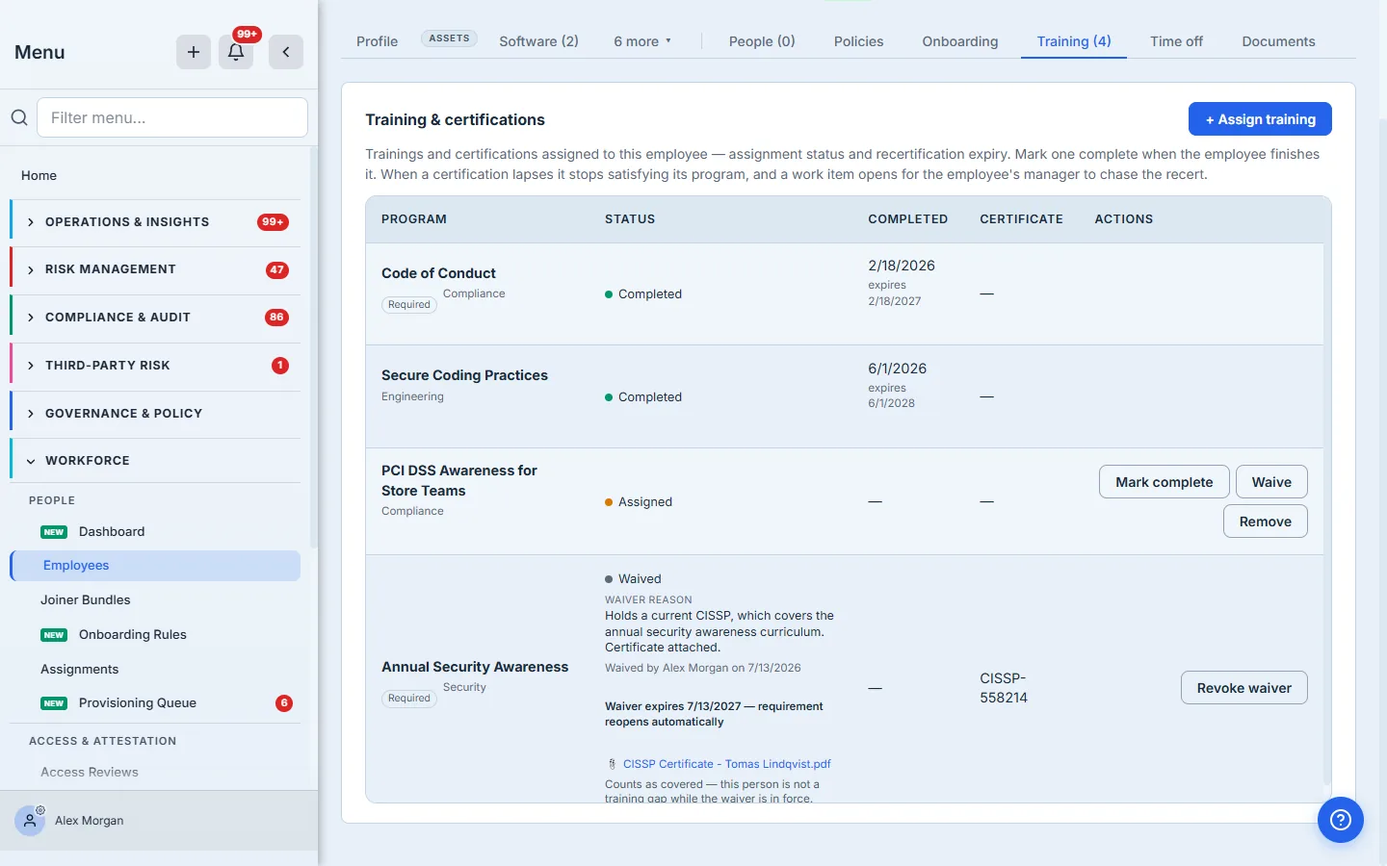Click the Assigned status for PCI DSS

coord(639,502)
